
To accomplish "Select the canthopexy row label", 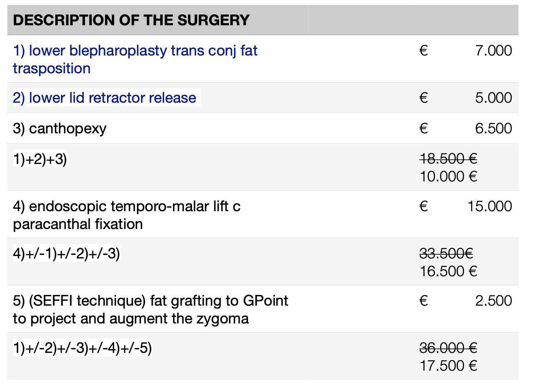I will pos(60,128).
